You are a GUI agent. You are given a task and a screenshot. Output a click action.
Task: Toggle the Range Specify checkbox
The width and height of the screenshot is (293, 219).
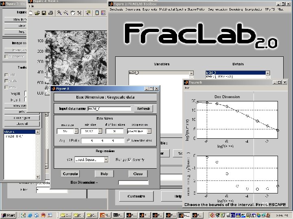click(130, 160)
